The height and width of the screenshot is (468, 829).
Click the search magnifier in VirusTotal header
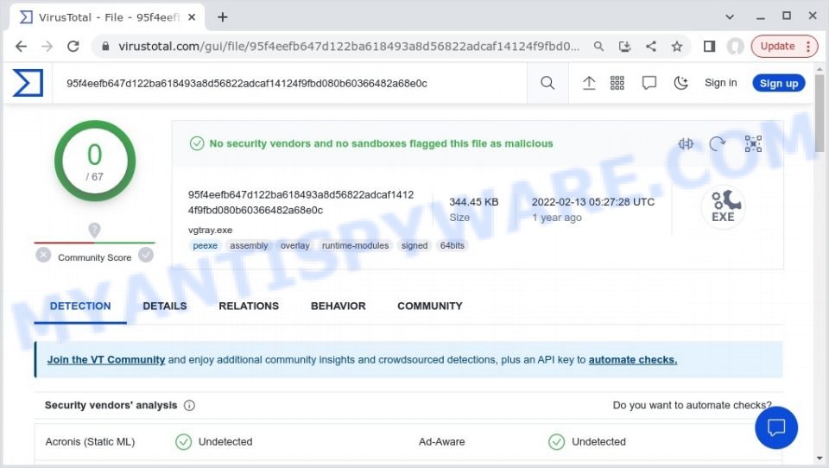click(547, 83)
